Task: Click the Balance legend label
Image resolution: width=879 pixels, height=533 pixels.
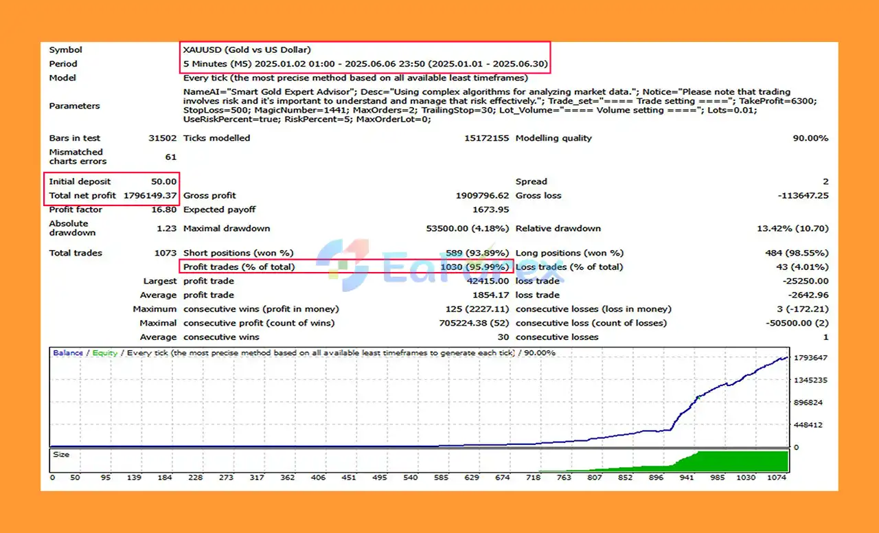Action: (x=68, y=352)
